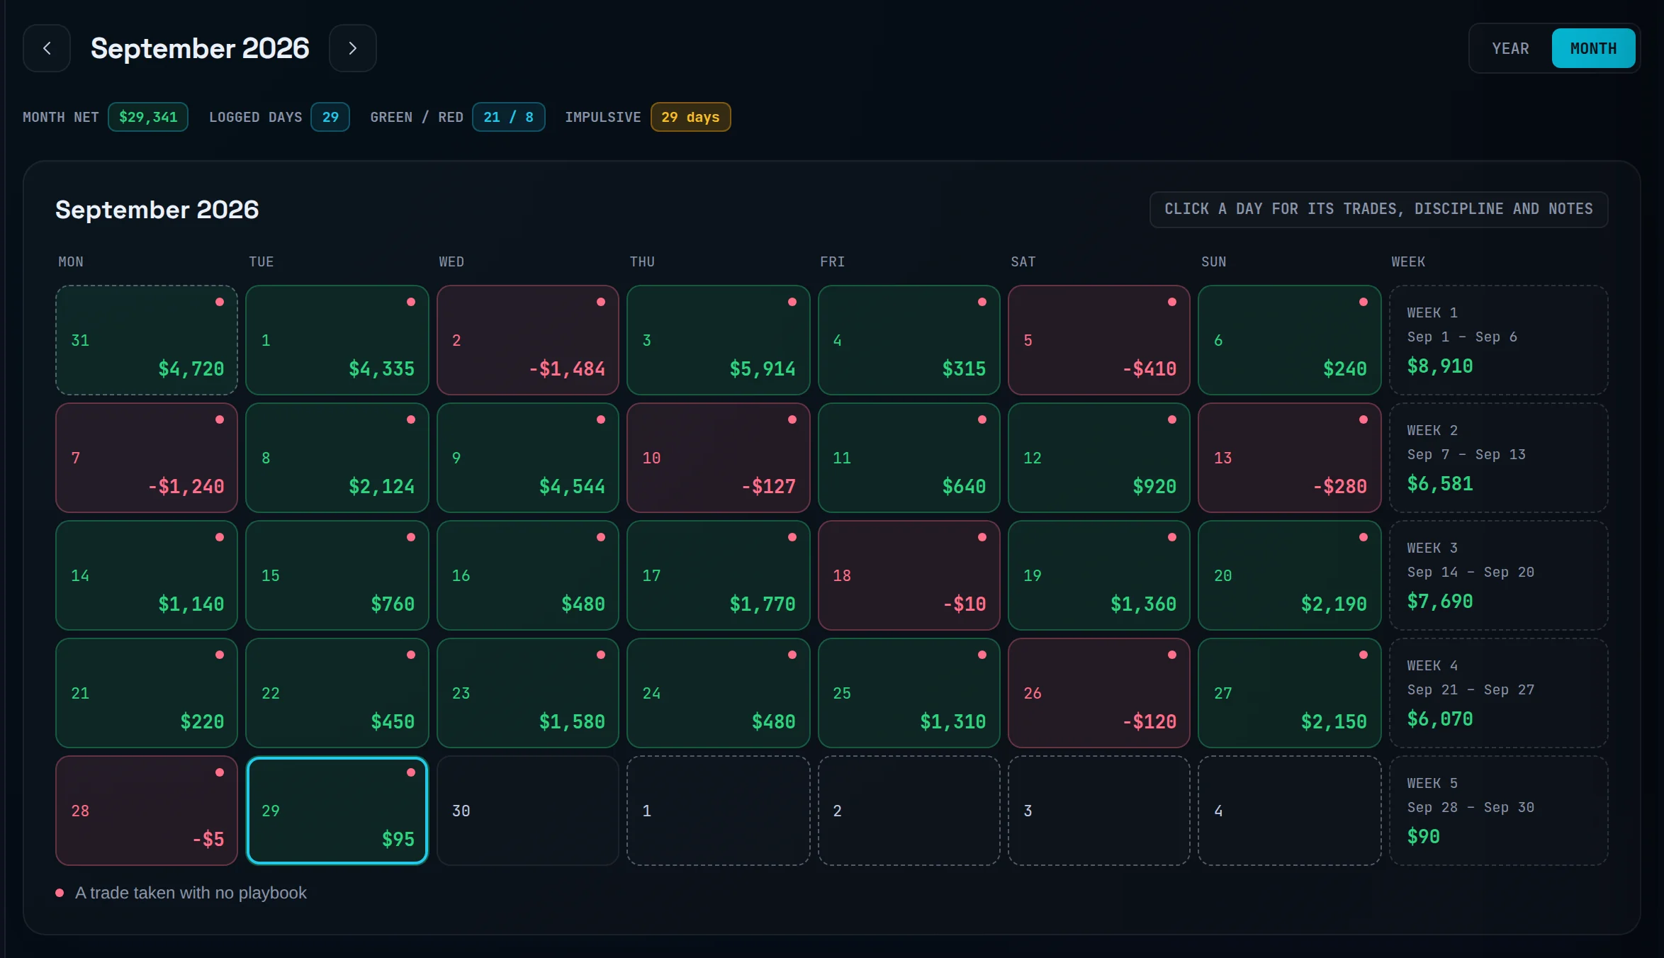Open September 1 showing $4,335
Viewport: 1664px width, 958px height.
coord(337,340)
